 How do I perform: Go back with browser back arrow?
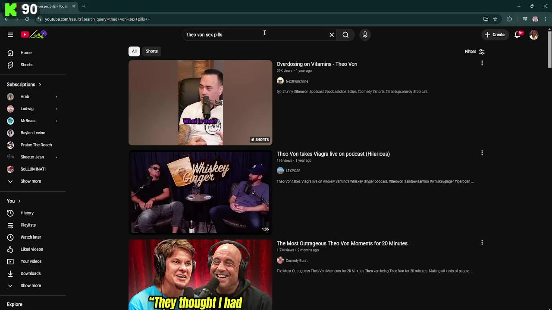point(6,19)
